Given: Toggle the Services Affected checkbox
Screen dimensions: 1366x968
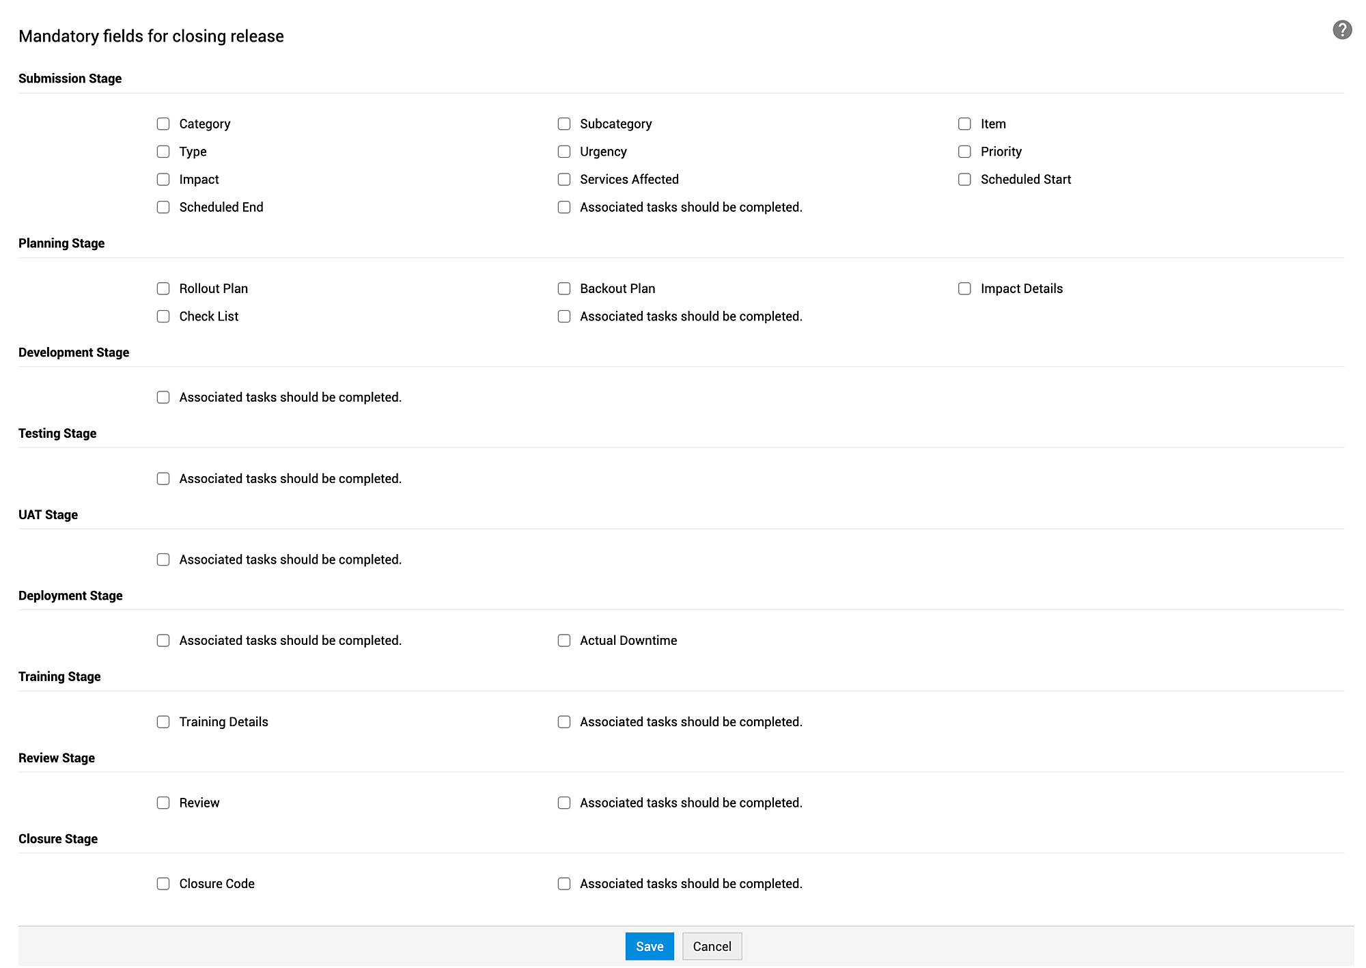Looking at the screenshot, I should 564,180.
